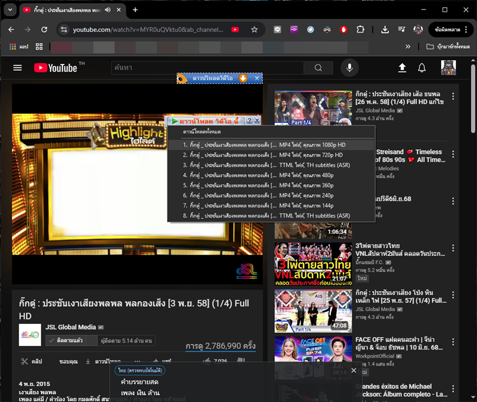The width and height of the screenshot is (477, 402).
Task: Bookmark this page with the star
Action: pyautogui.click(x=255, y=29)
